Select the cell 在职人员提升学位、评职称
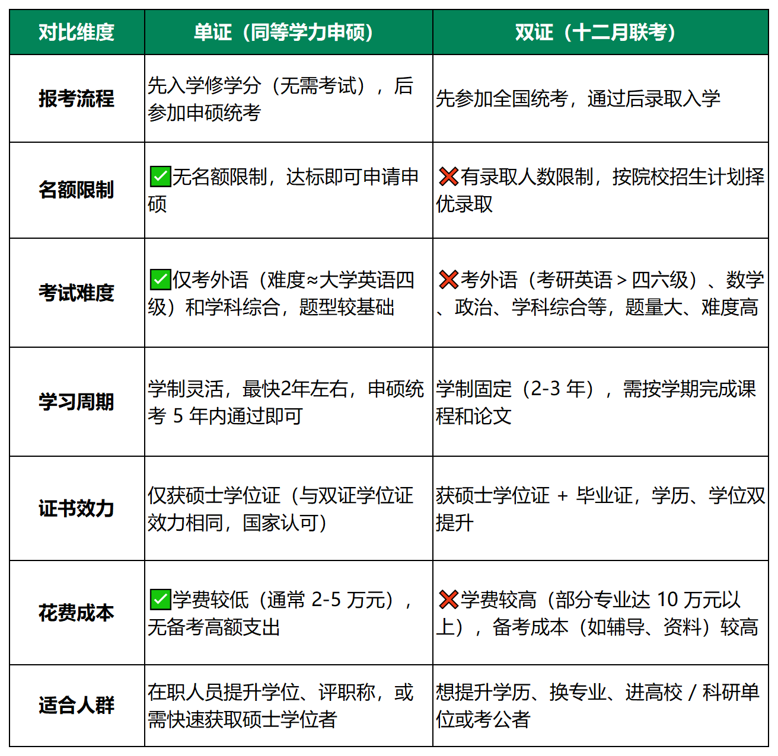This screenshot has width=778, height=756. (289, 705)
